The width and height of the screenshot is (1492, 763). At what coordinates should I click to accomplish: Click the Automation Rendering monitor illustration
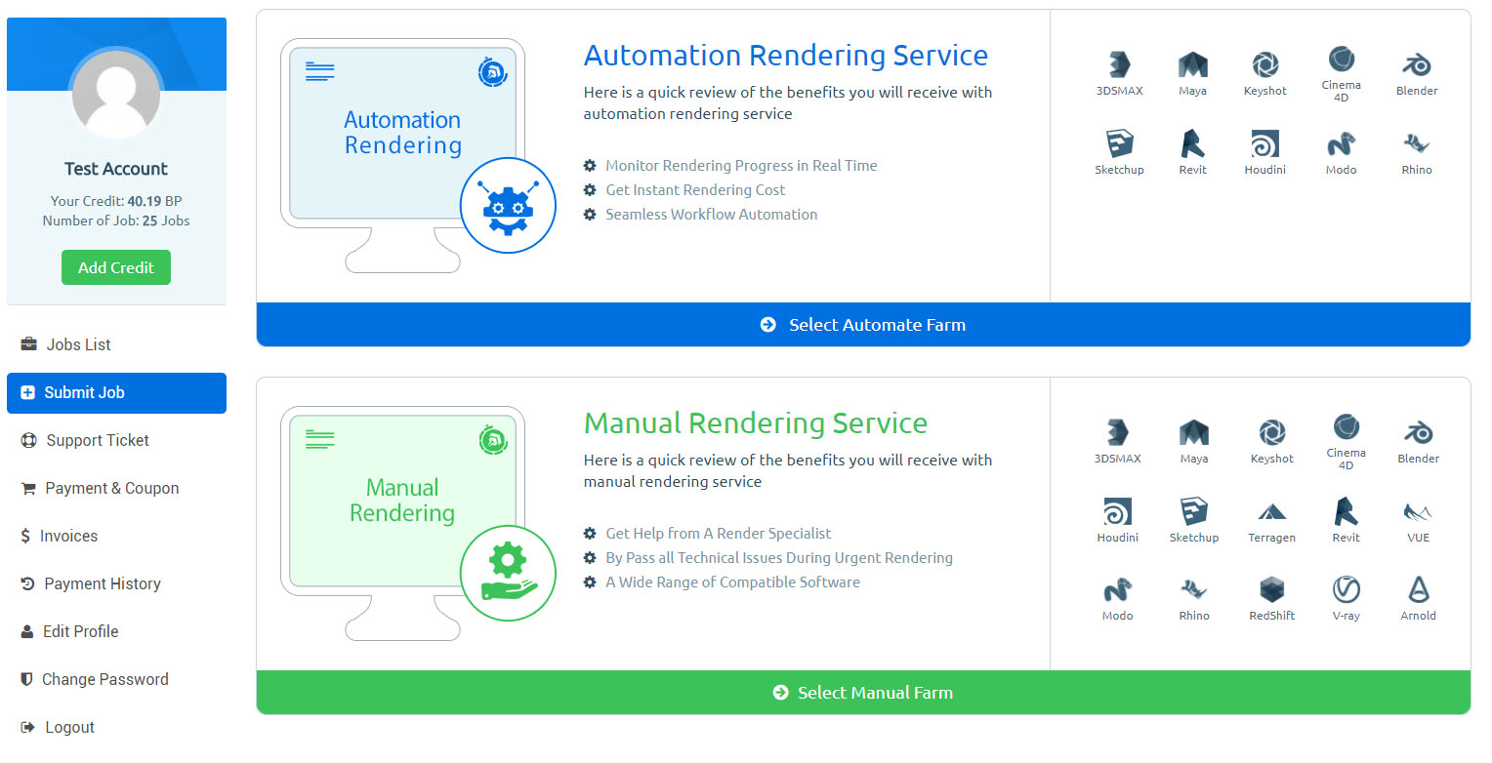tap(402, 146)
